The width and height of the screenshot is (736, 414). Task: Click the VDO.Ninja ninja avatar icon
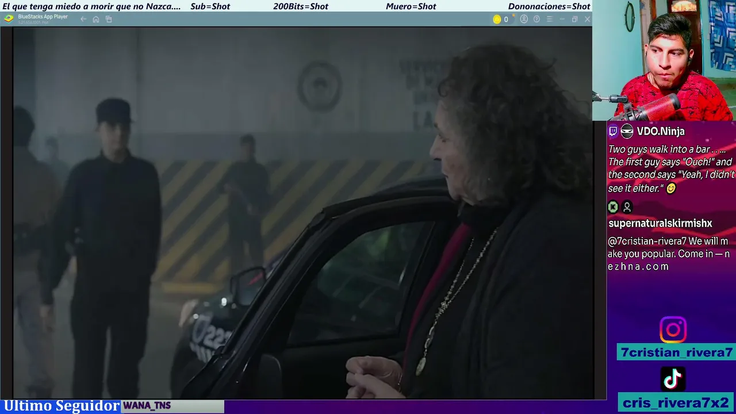pos(627,131)
